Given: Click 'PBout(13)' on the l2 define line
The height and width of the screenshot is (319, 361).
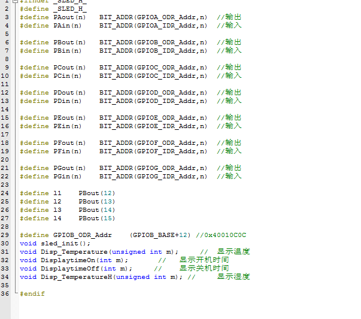Looking at the screenshot, I should click(97, 201).
